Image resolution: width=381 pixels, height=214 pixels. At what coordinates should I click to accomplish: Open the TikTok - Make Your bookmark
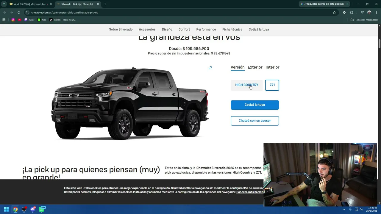point(63,20)
